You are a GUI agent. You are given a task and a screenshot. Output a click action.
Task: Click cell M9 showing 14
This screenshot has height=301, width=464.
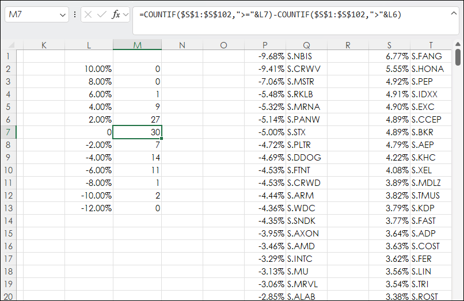pos(138,158)
